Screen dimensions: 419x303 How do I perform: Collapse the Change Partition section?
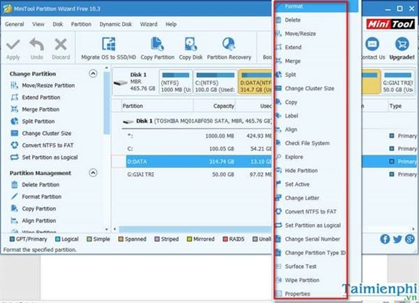93,73
